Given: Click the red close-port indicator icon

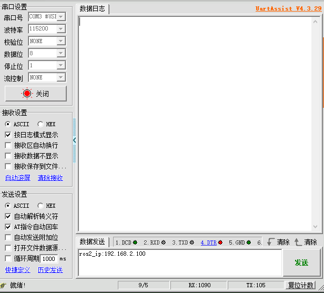Looking at the screenshot, I should tap(27, 94).
